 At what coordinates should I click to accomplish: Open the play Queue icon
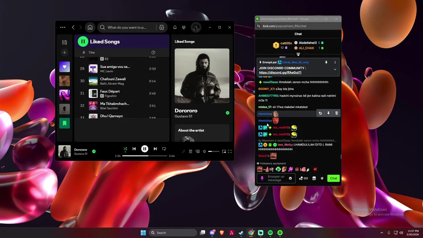tap(191, 151)
